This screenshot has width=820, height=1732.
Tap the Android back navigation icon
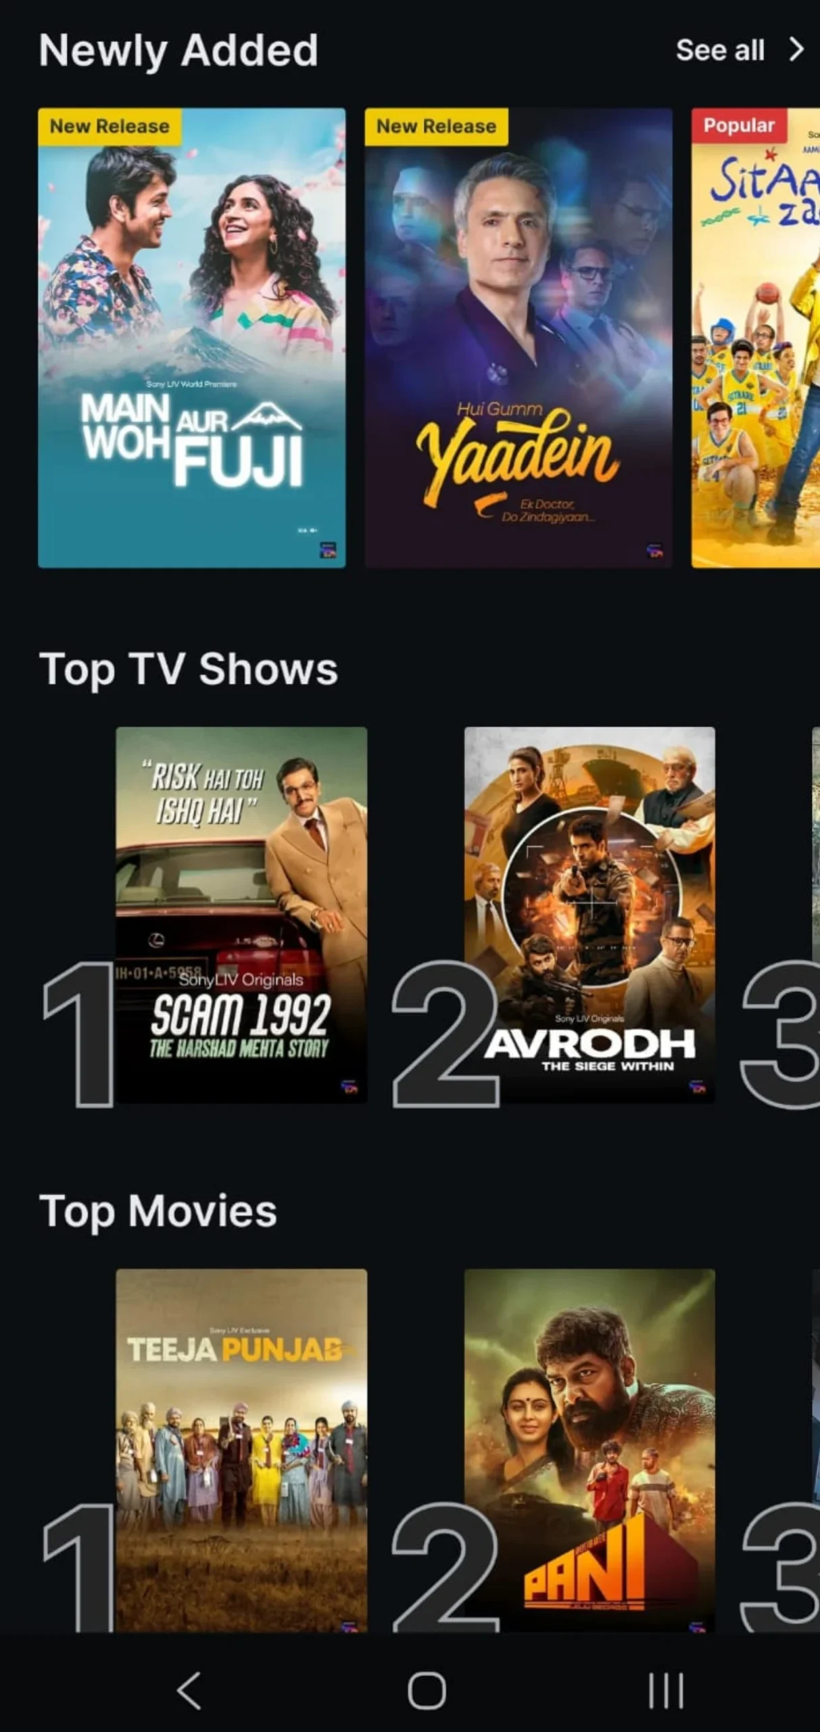[x=189, y=1691]
